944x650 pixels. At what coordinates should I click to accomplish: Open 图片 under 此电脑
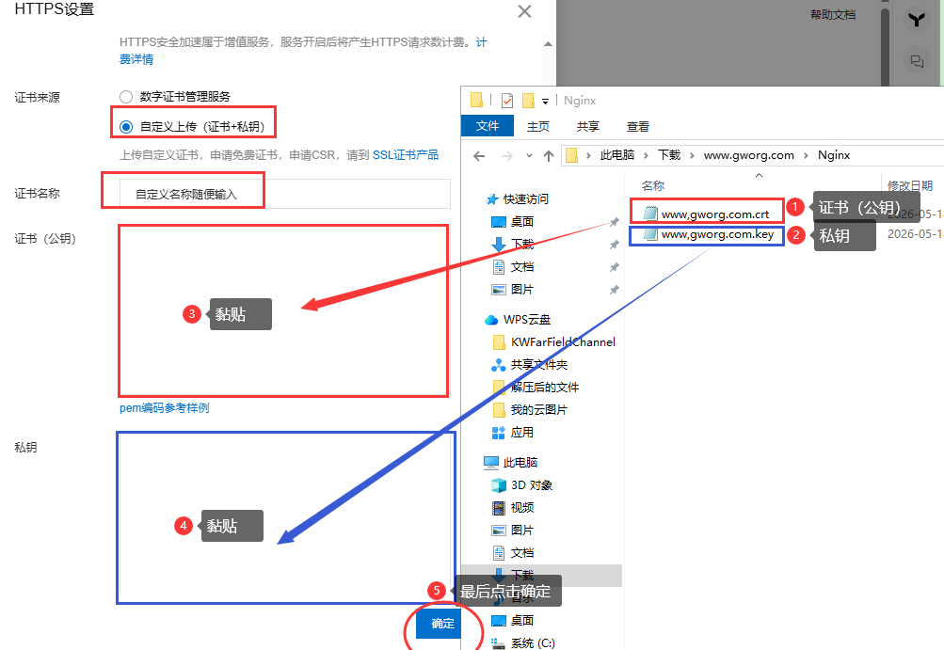click(521, 531)
